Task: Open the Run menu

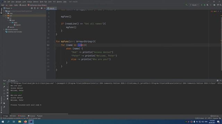Action: (45, 2)
